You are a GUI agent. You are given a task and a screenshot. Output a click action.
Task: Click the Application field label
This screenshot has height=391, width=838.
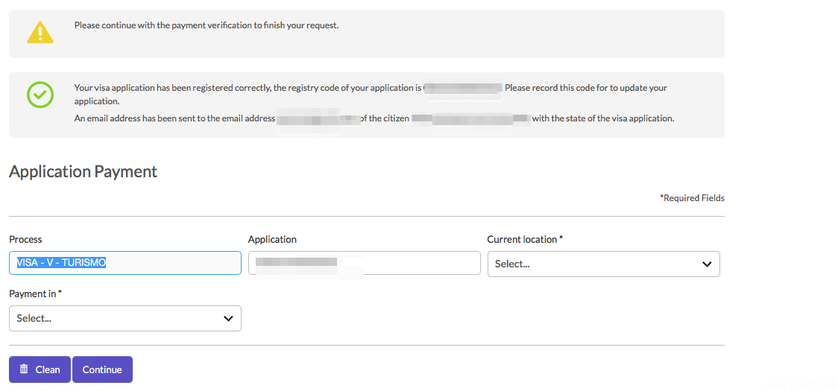(272, 239)
